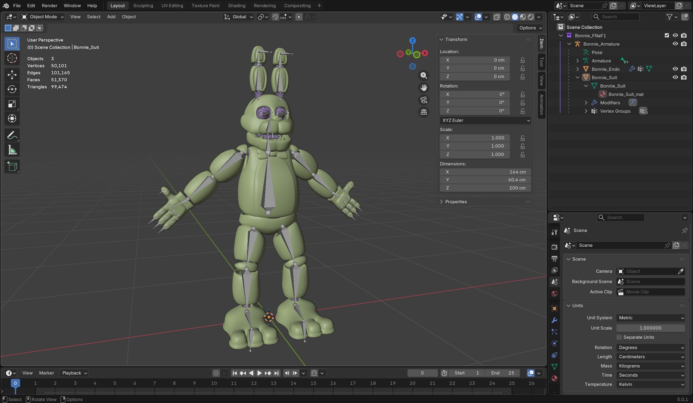Screen dimensions: 693x403
Task: Switch to the Sculpting workspace tab
Action: 143,6
